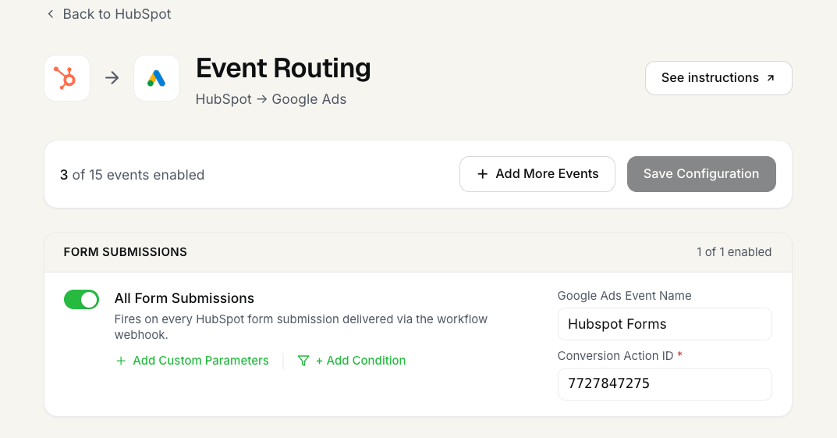Edit the Conversion Action ID field
This screenshot has width=837, height=438.
coord(665,384)
